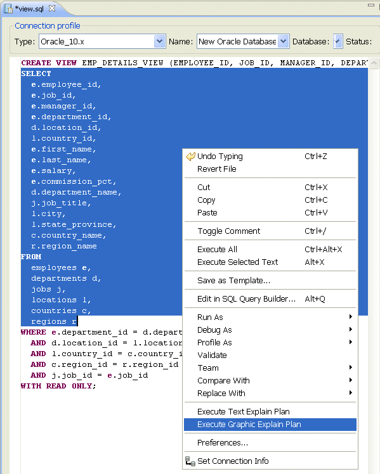Click the e.department_id line
Screen dimensions: 380x474
click(x=71, y=117)
